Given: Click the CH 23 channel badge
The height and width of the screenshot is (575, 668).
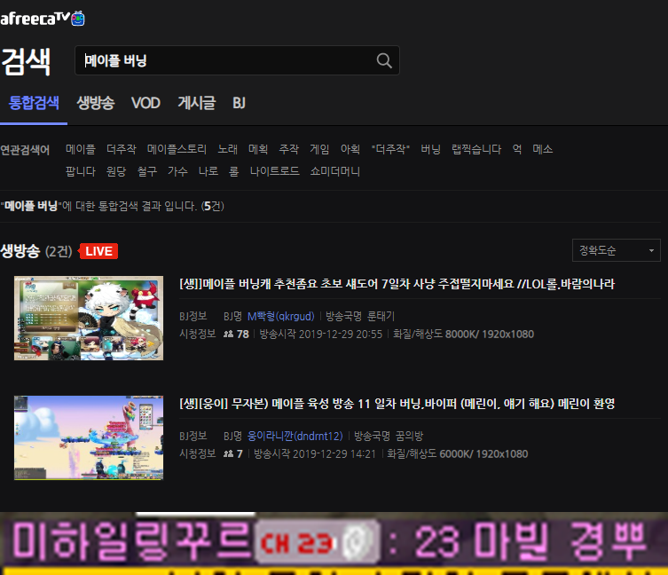Looking at the screenshot, I should click(318, 543).
